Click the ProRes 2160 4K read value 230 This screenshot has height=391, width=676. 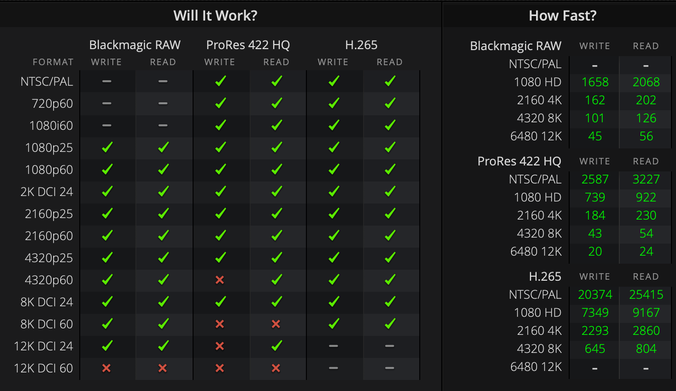(646, 216)
